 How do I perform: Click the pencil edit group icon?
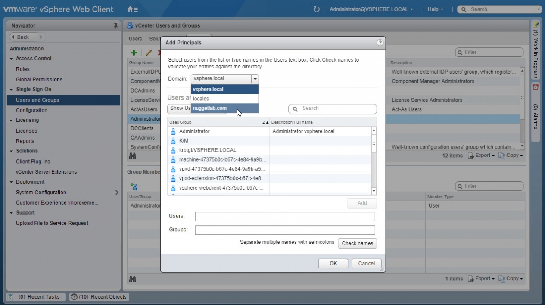[149, 53]
